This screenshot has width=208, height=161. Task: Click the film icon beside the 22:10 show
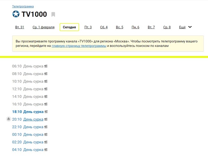(46, 127)
